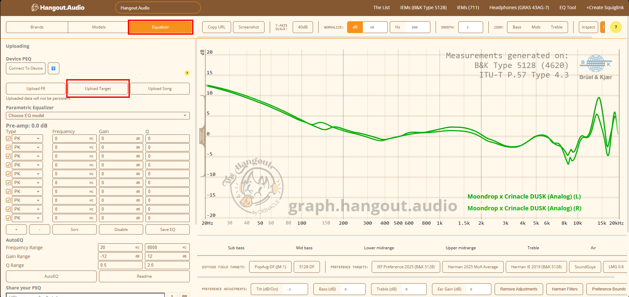Viewport: 629px width, 297px height.
Task: Click the Screenshot toolbar button
Action: pos(248,27)
